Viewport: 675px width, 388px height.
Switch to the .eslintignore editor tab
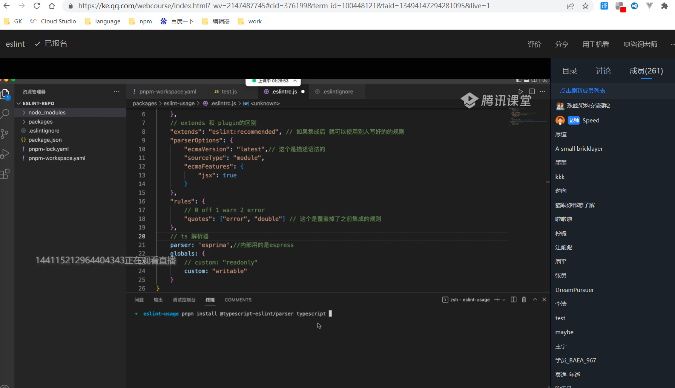[337, 92]
